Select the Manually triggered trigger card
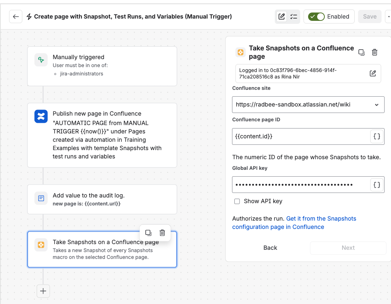This screenshot has height=304, width=391. click(x=102, y=66)
